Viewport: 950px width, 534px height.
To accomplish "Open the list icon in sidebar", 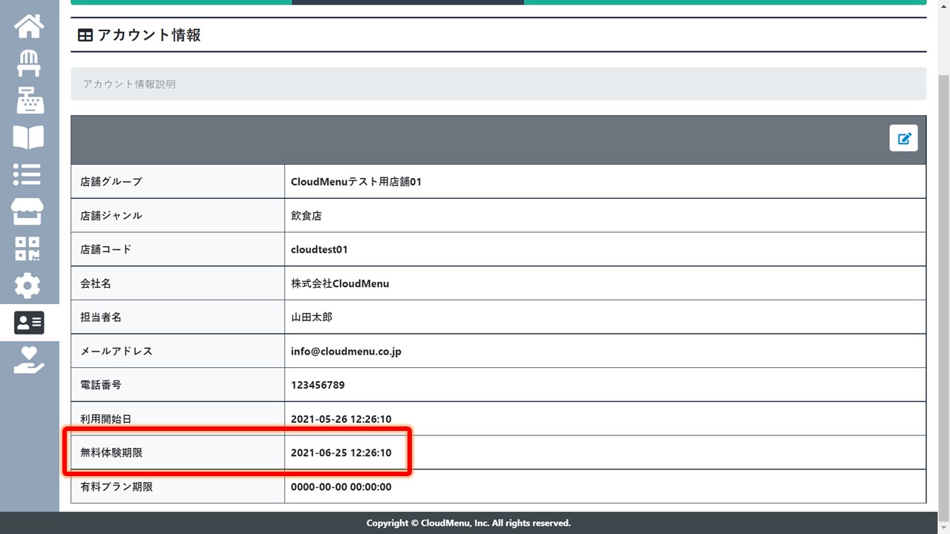I will point(27,174).
